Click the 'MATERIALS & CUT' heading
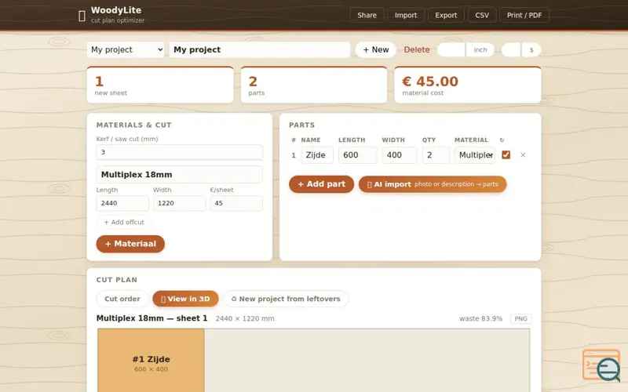 133,125
